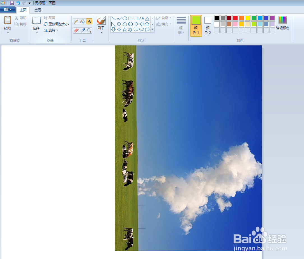
Task: Click the rotated cow pasture image on canvas
Action: pyautogui.click(x=188, y=148)
